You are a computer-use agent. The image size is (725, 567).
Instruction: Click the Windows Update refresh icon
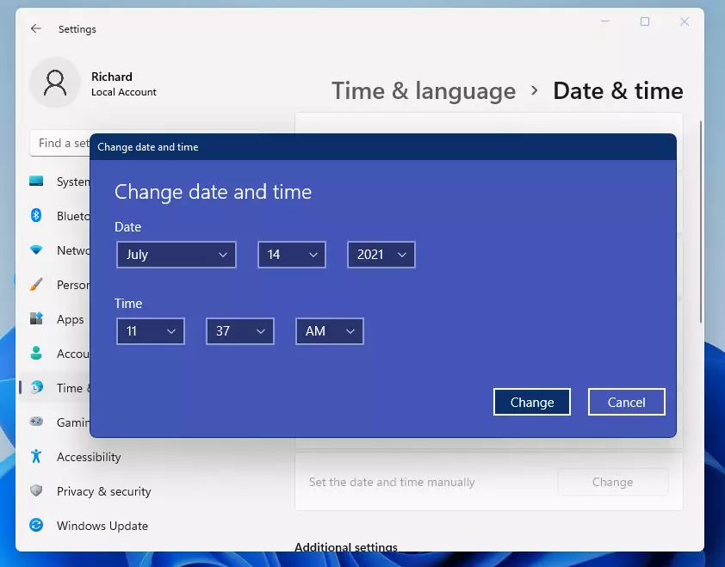point(36,525)
